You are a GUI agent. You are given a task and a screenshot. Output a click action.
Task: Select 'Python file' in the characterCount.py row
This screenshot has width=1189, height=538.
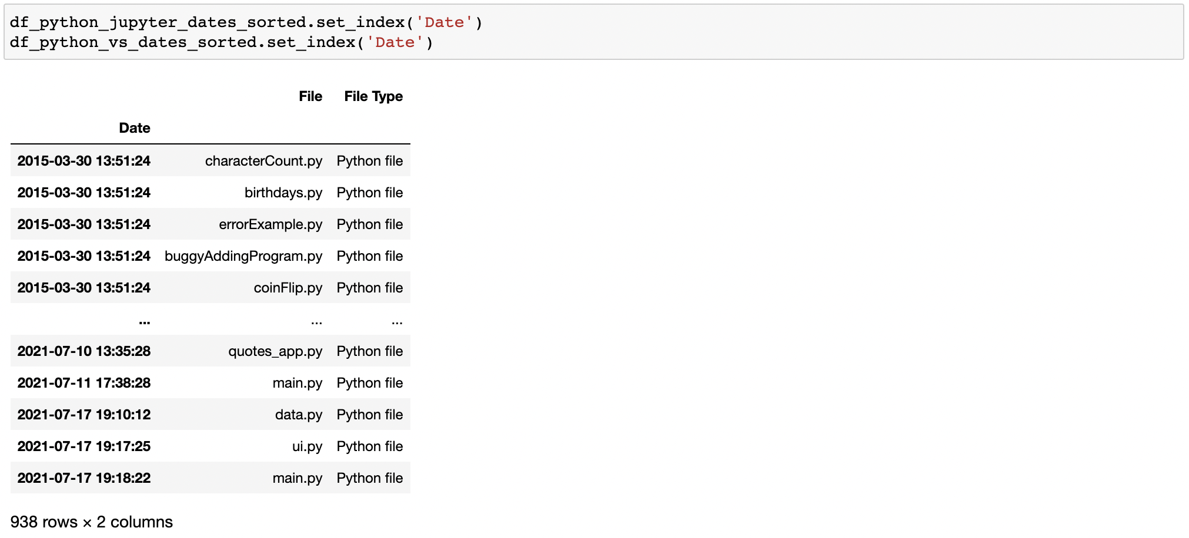coord(370,161)
